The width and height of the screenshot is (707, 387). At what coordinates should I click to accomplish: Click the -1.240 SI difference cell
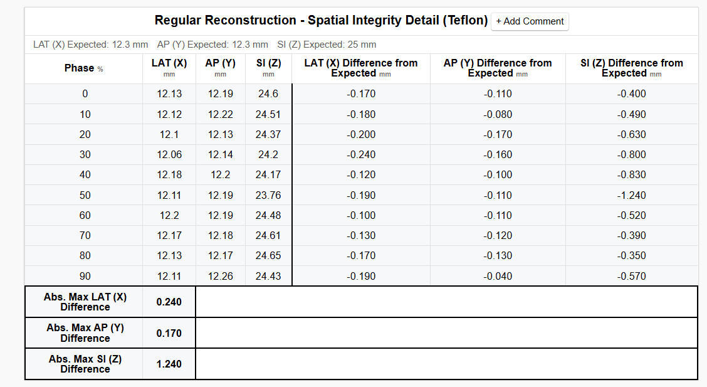coord(631,195)
